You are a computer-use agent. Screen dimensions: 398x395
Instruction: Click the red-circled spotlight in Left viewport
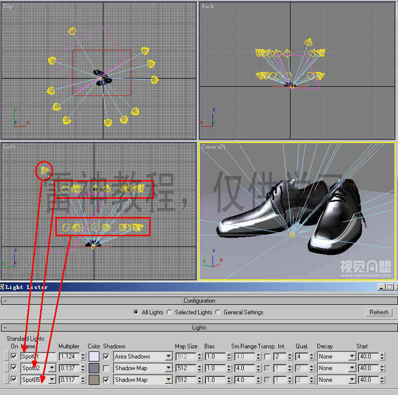[x=45, y=170]
